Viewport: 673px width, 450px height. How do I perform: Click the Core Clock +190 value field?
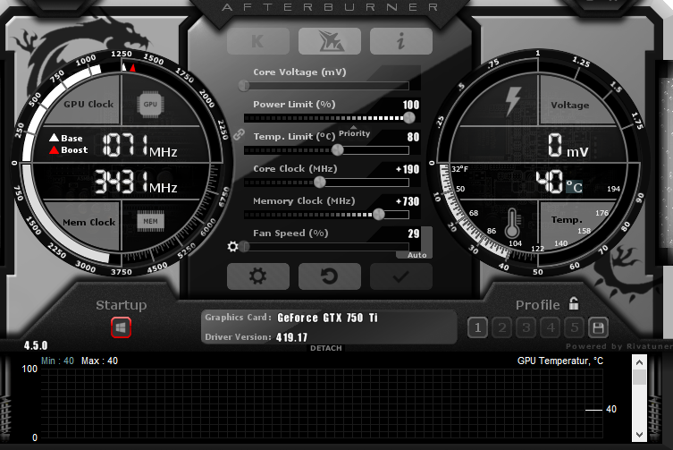[408, 169]
